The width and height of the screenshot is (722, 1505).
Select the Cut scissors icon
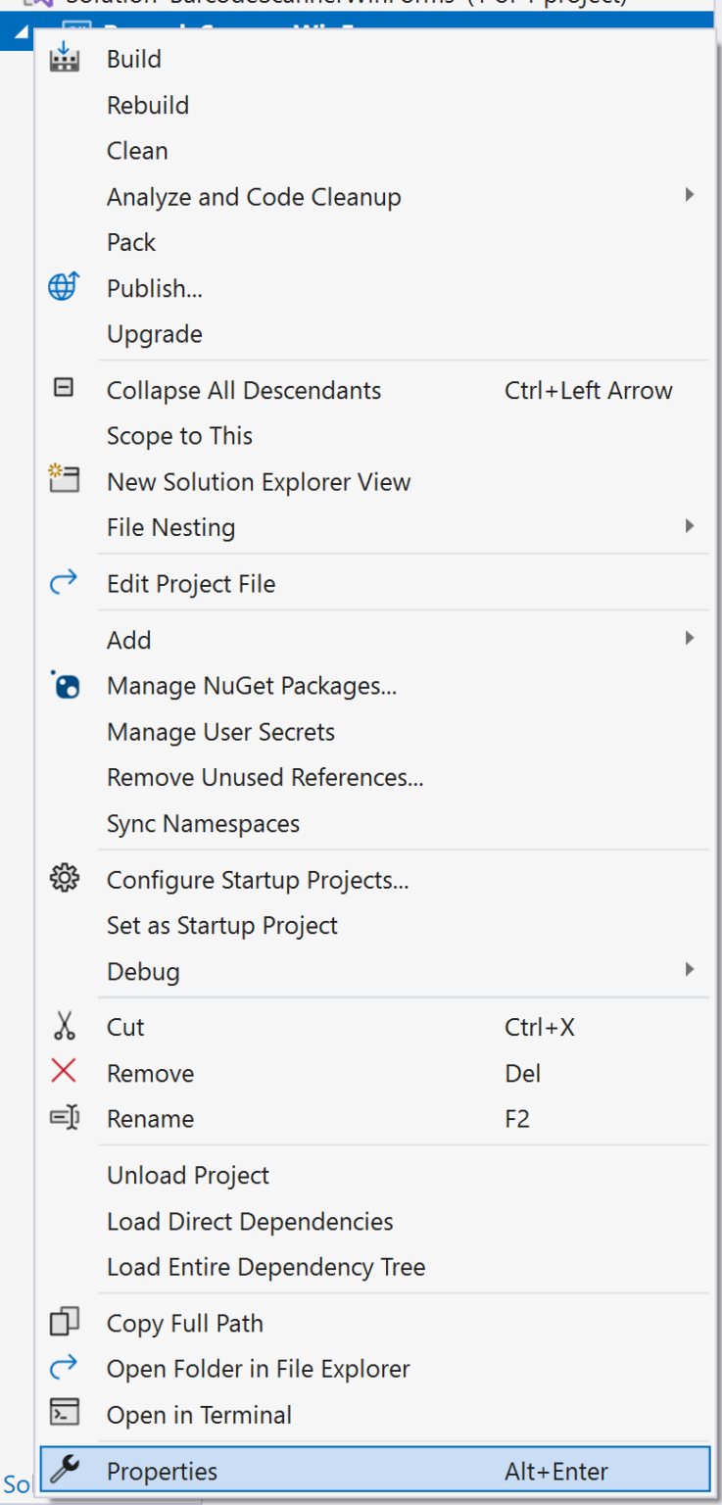64,1026
